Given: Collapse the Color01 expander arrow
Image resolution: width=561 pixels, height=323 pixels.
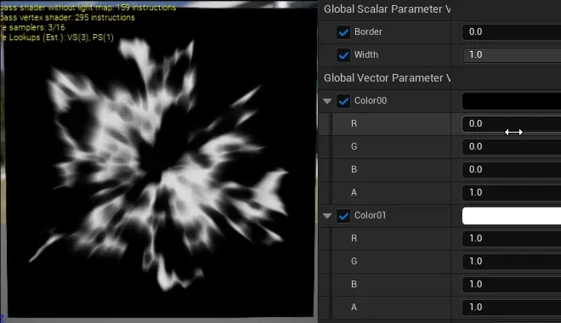Looking at the screenshot, I should (327, 216).
